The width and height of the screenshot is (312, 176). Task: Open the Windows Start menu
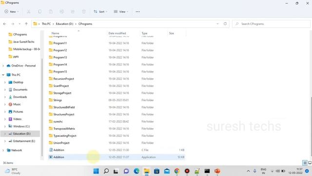[x=96, y=171]
